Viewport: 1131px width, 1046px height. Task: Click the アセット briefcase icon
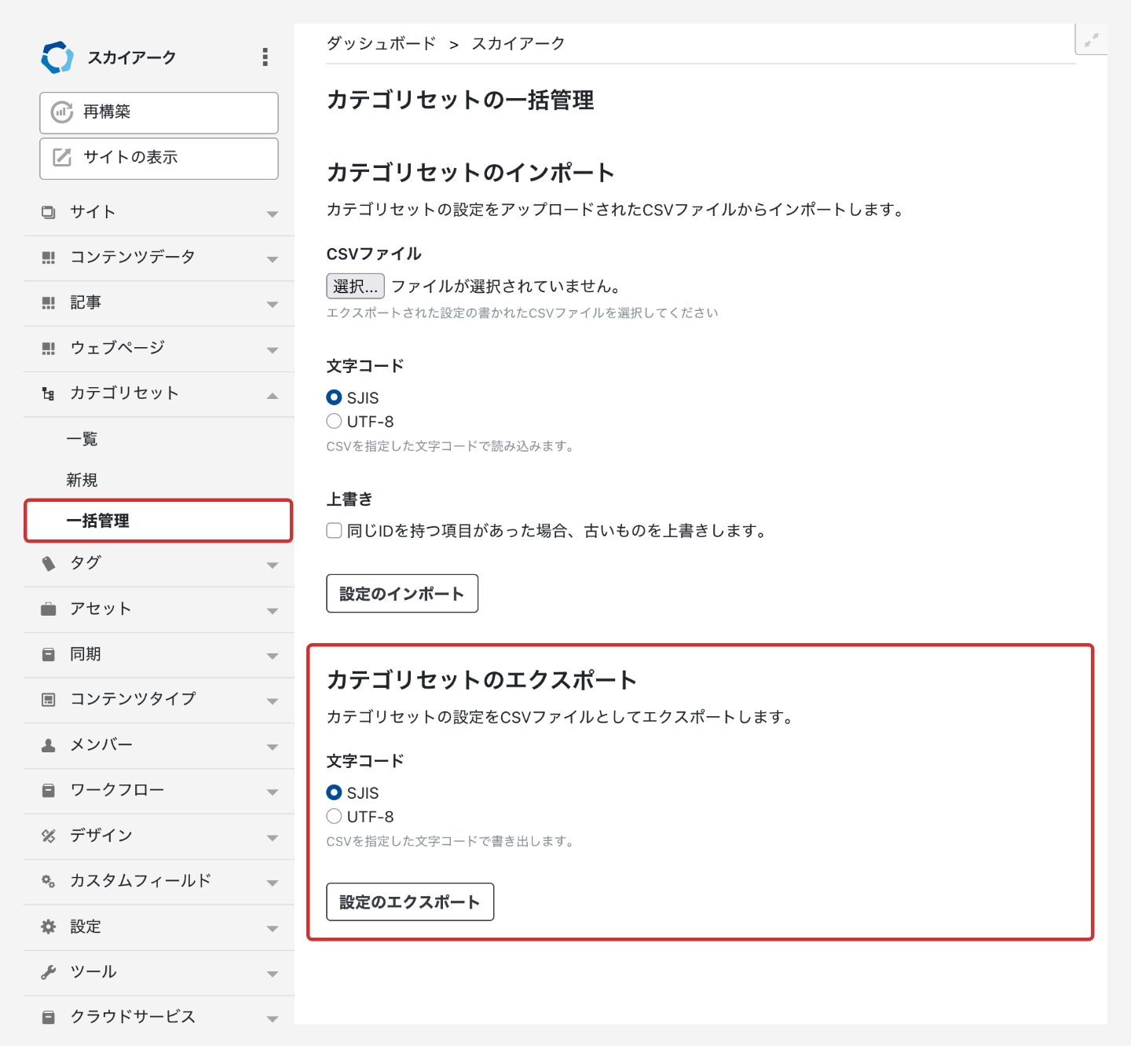[49, 609]
